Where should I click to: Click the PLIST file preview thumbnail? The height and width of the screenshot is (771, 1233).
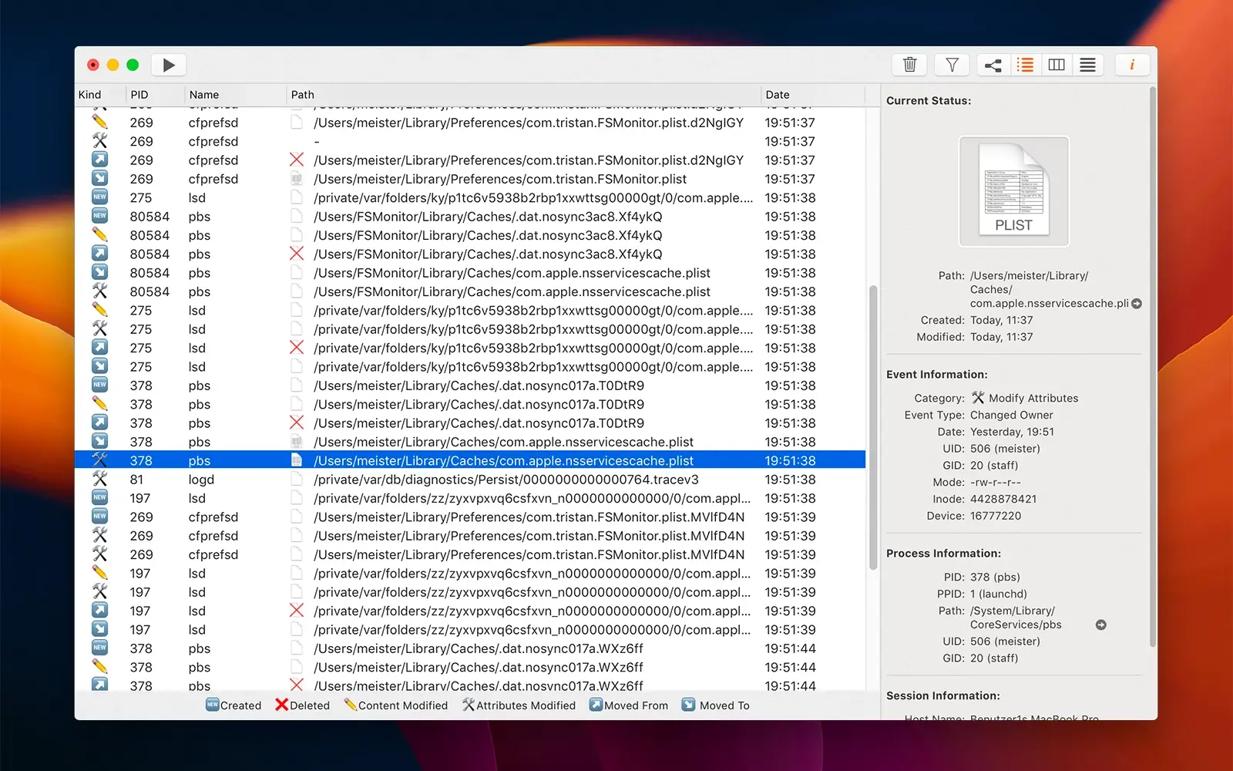tap(1013, 191)
